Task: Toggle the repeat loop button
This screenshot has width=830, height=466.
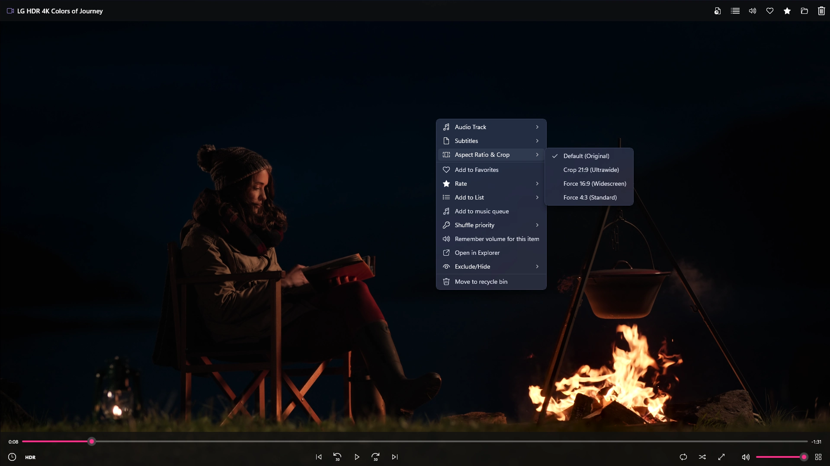Action: 683,457
